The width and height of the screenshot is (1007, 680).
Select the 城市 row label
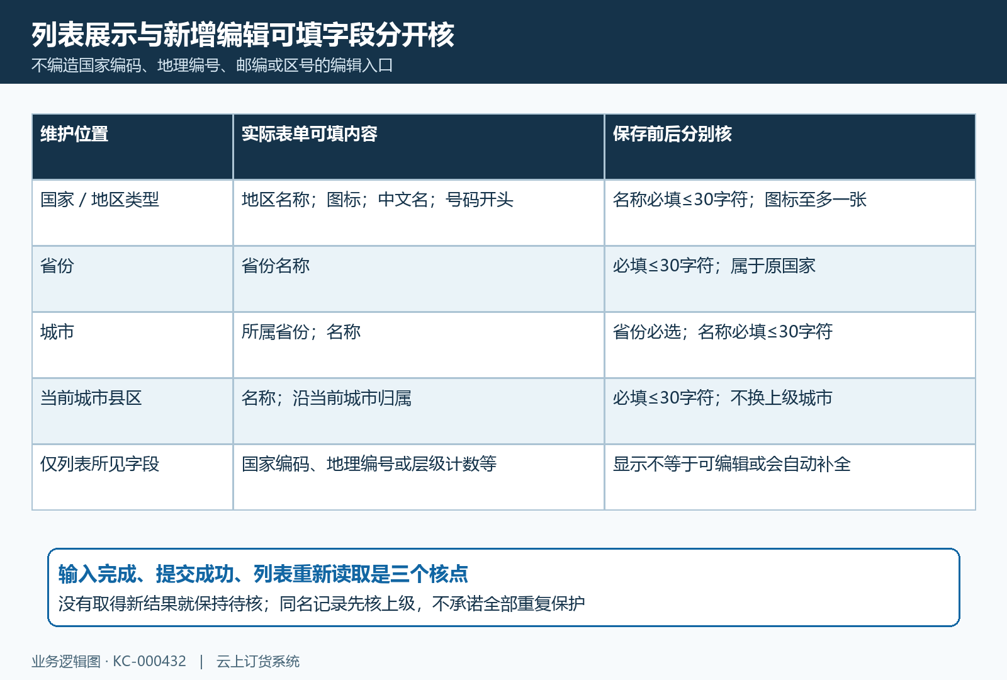click(132, 345)
